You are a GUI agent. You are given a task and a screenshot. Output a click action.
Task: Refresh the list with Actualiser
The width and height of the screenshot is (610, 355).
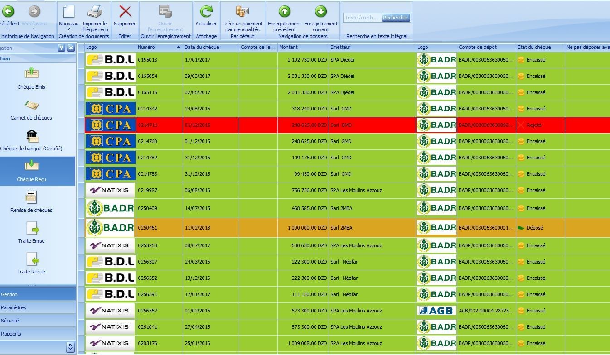point(206,15)
